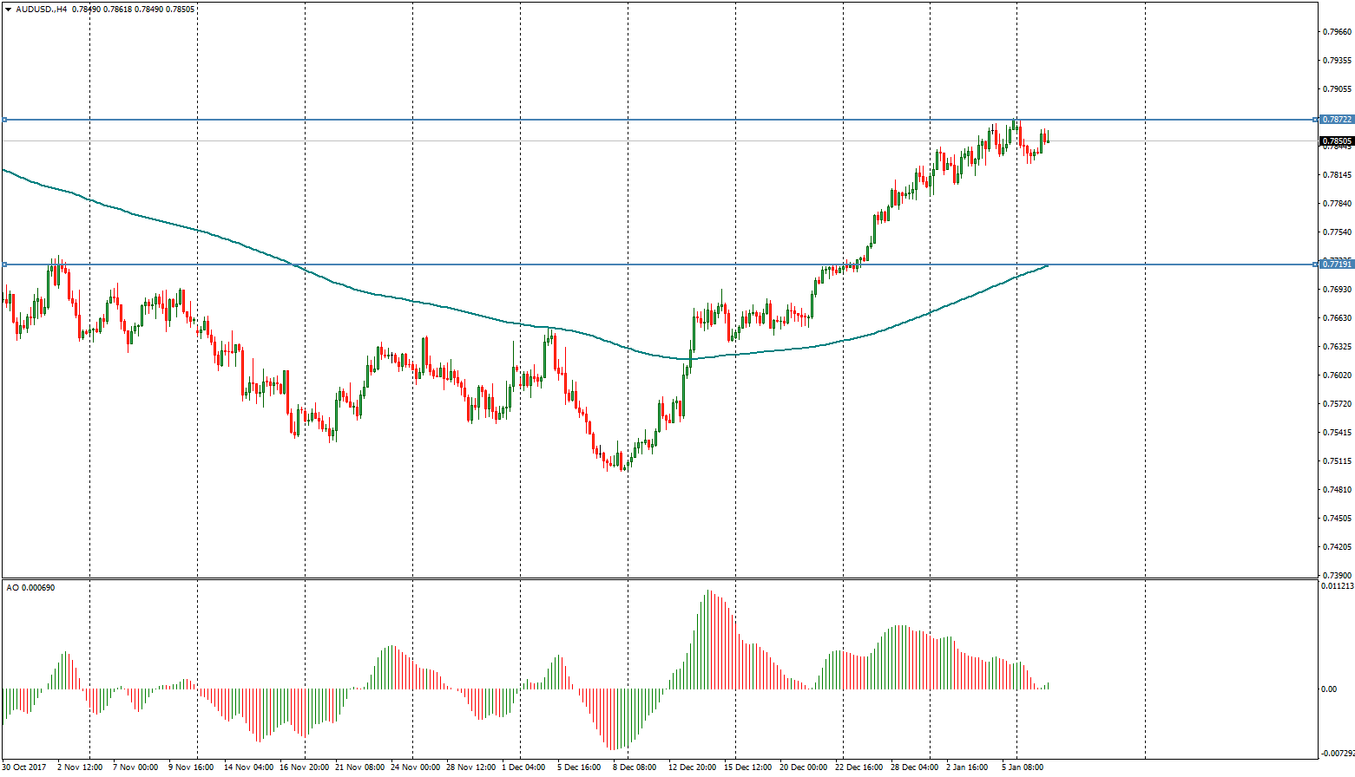This screenshot has height=777, width=1355.
Task: Select the 0.77191 price tag on the axis
Action: click(x=1337, y=264)
